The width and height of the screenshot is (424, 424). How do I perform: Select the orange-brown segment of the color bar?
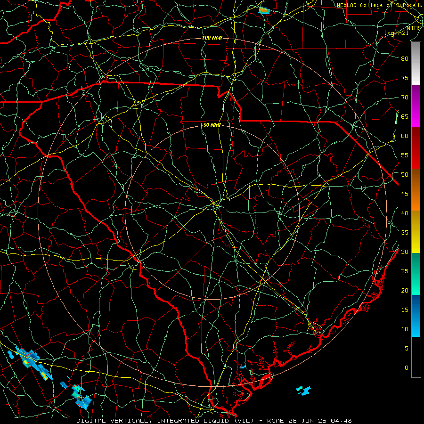pyautogui.click(x=416, y=189)
